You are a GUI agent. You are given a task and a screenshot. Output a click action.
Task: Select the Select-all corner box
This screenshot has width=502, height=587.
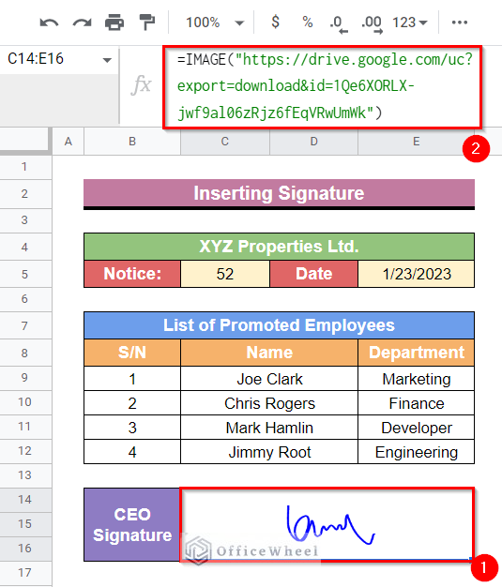tap(25, 141)
